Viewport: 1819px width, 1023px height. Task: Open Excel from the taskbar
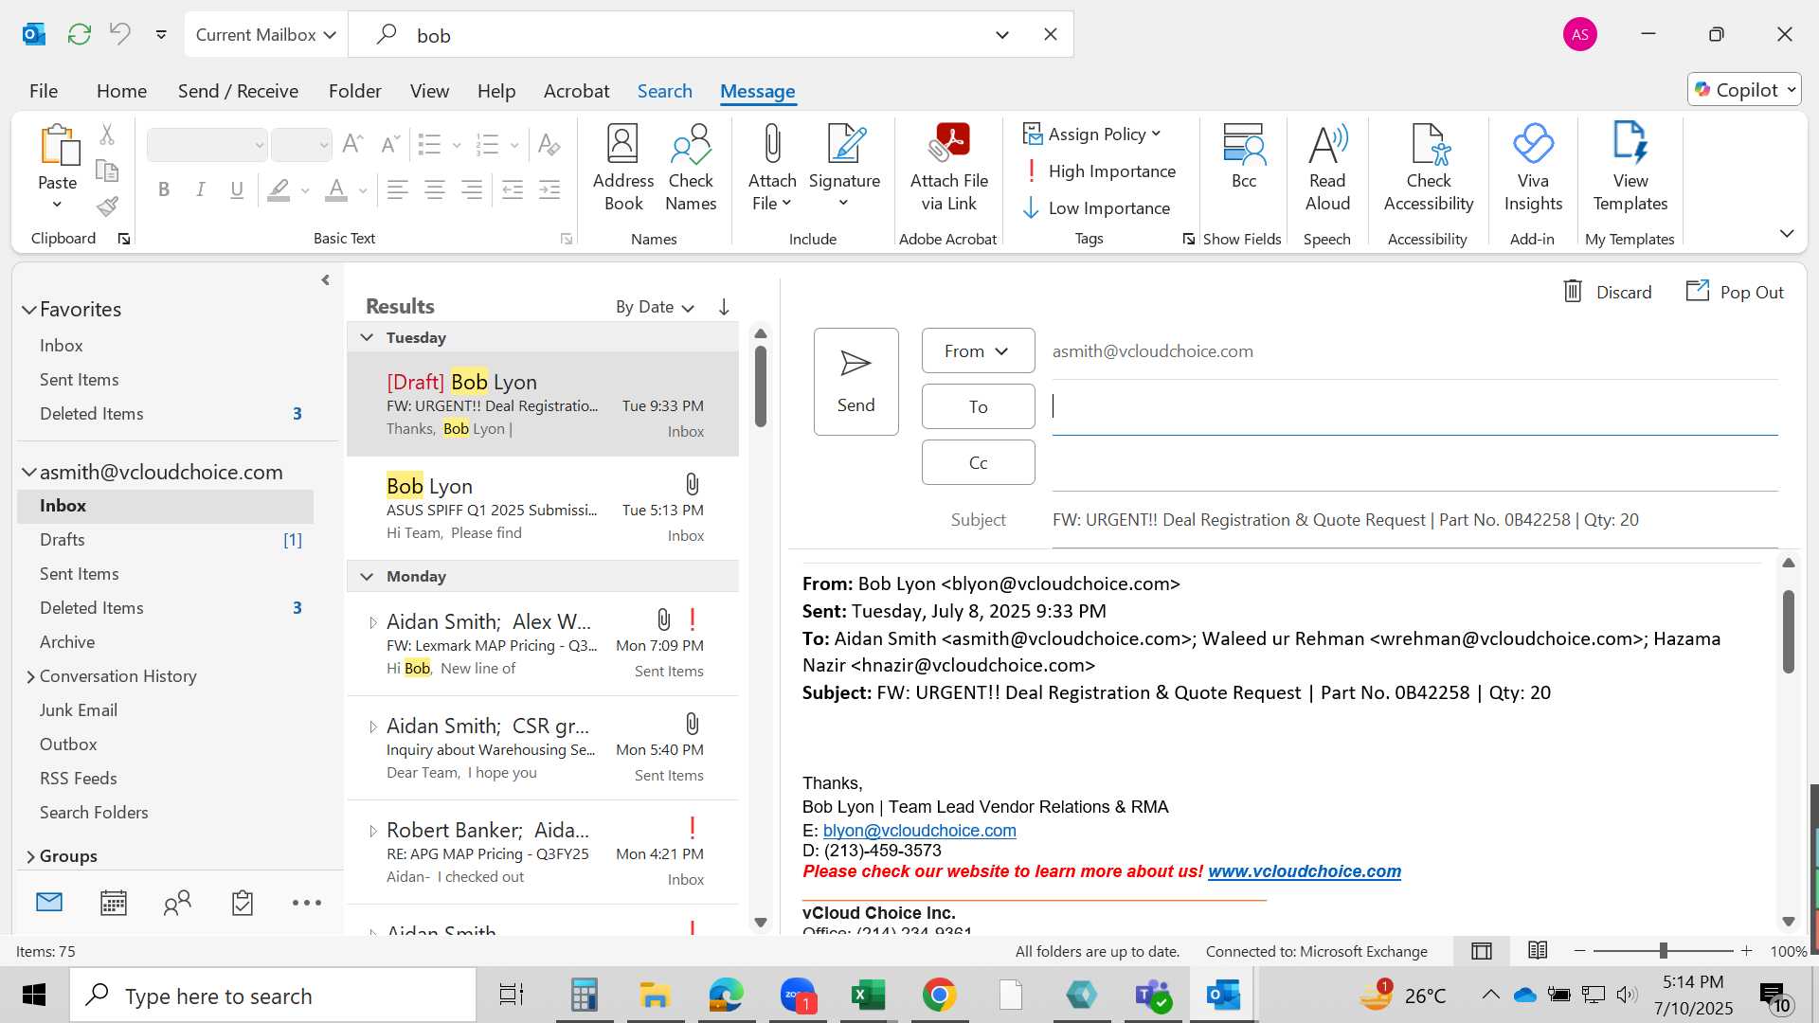pos(868,996)
